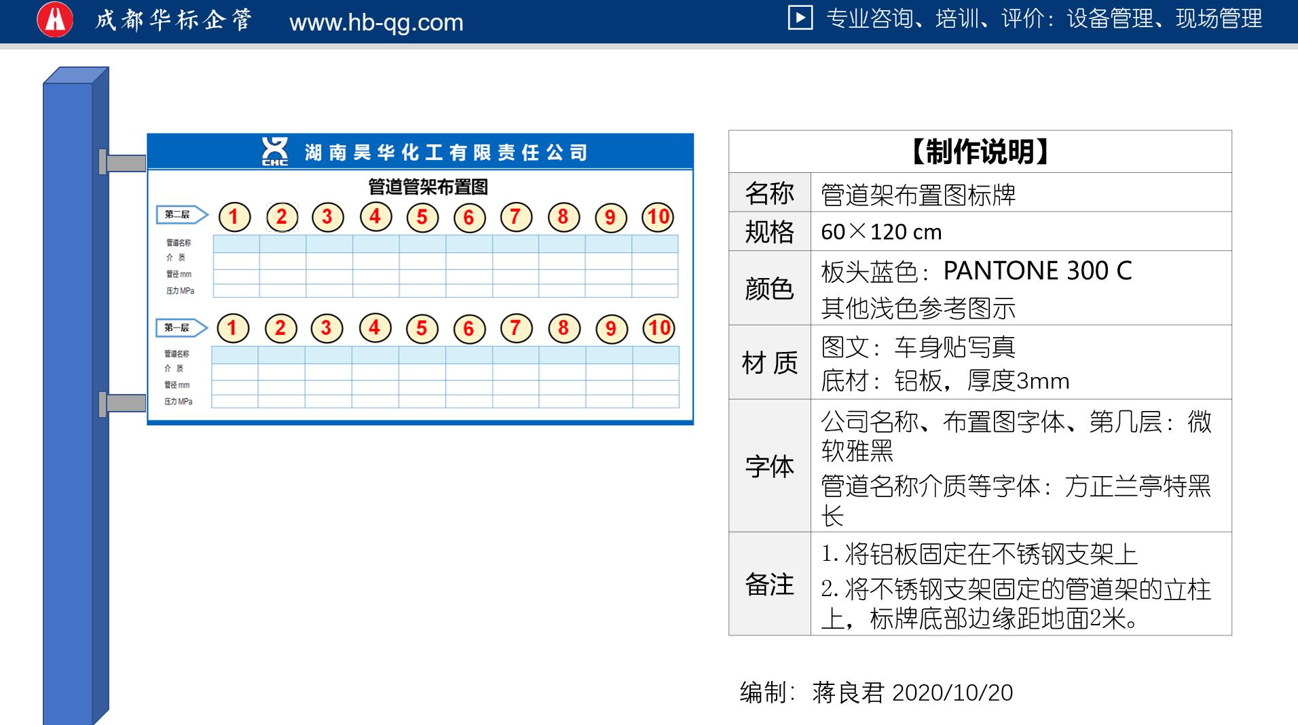Image resolution: width=1298 pixels, height=725 pixels.
Task: Select the blue vertical pillar shape
Action: coord(68,407)
